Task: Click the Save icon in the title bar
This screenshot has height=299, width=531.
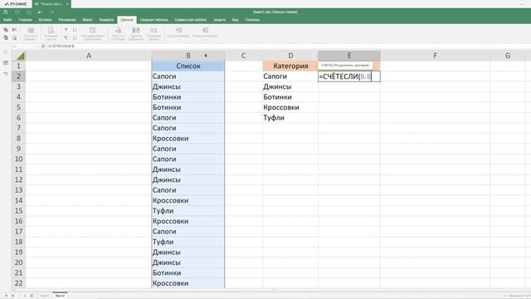Action: 6,12
